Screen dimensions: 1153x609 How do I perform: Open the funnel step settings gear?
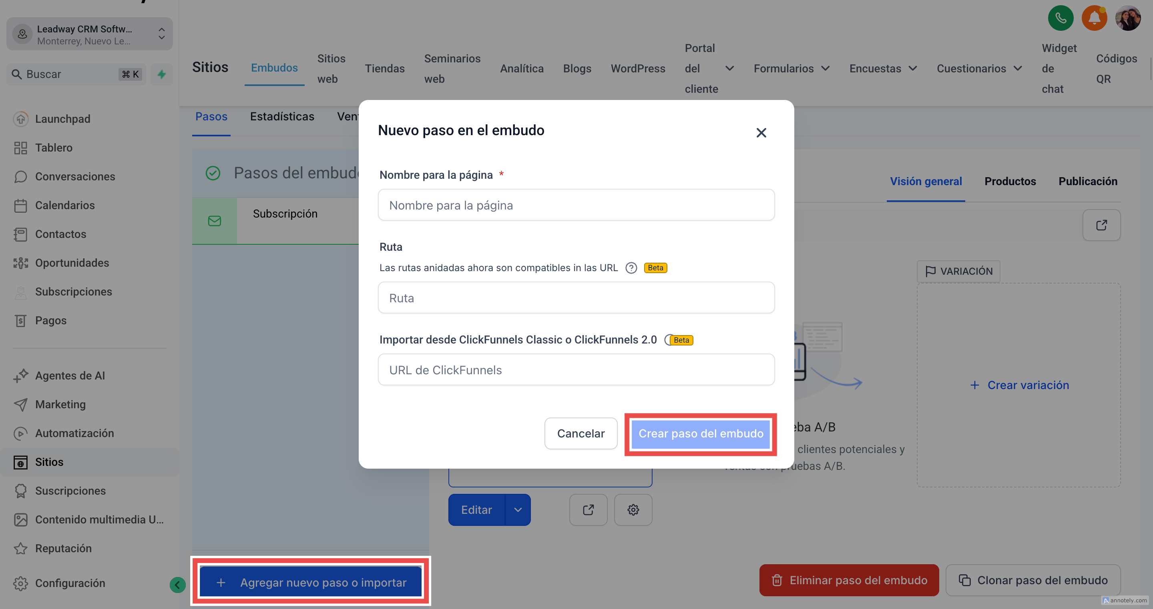[x=633, y=510]
